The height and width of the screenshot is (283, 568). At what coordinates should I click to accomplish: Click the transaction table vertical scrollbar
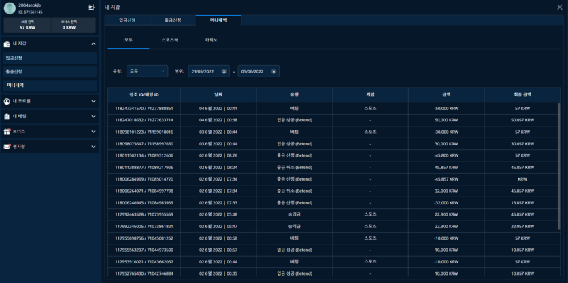tap(559, 166)
